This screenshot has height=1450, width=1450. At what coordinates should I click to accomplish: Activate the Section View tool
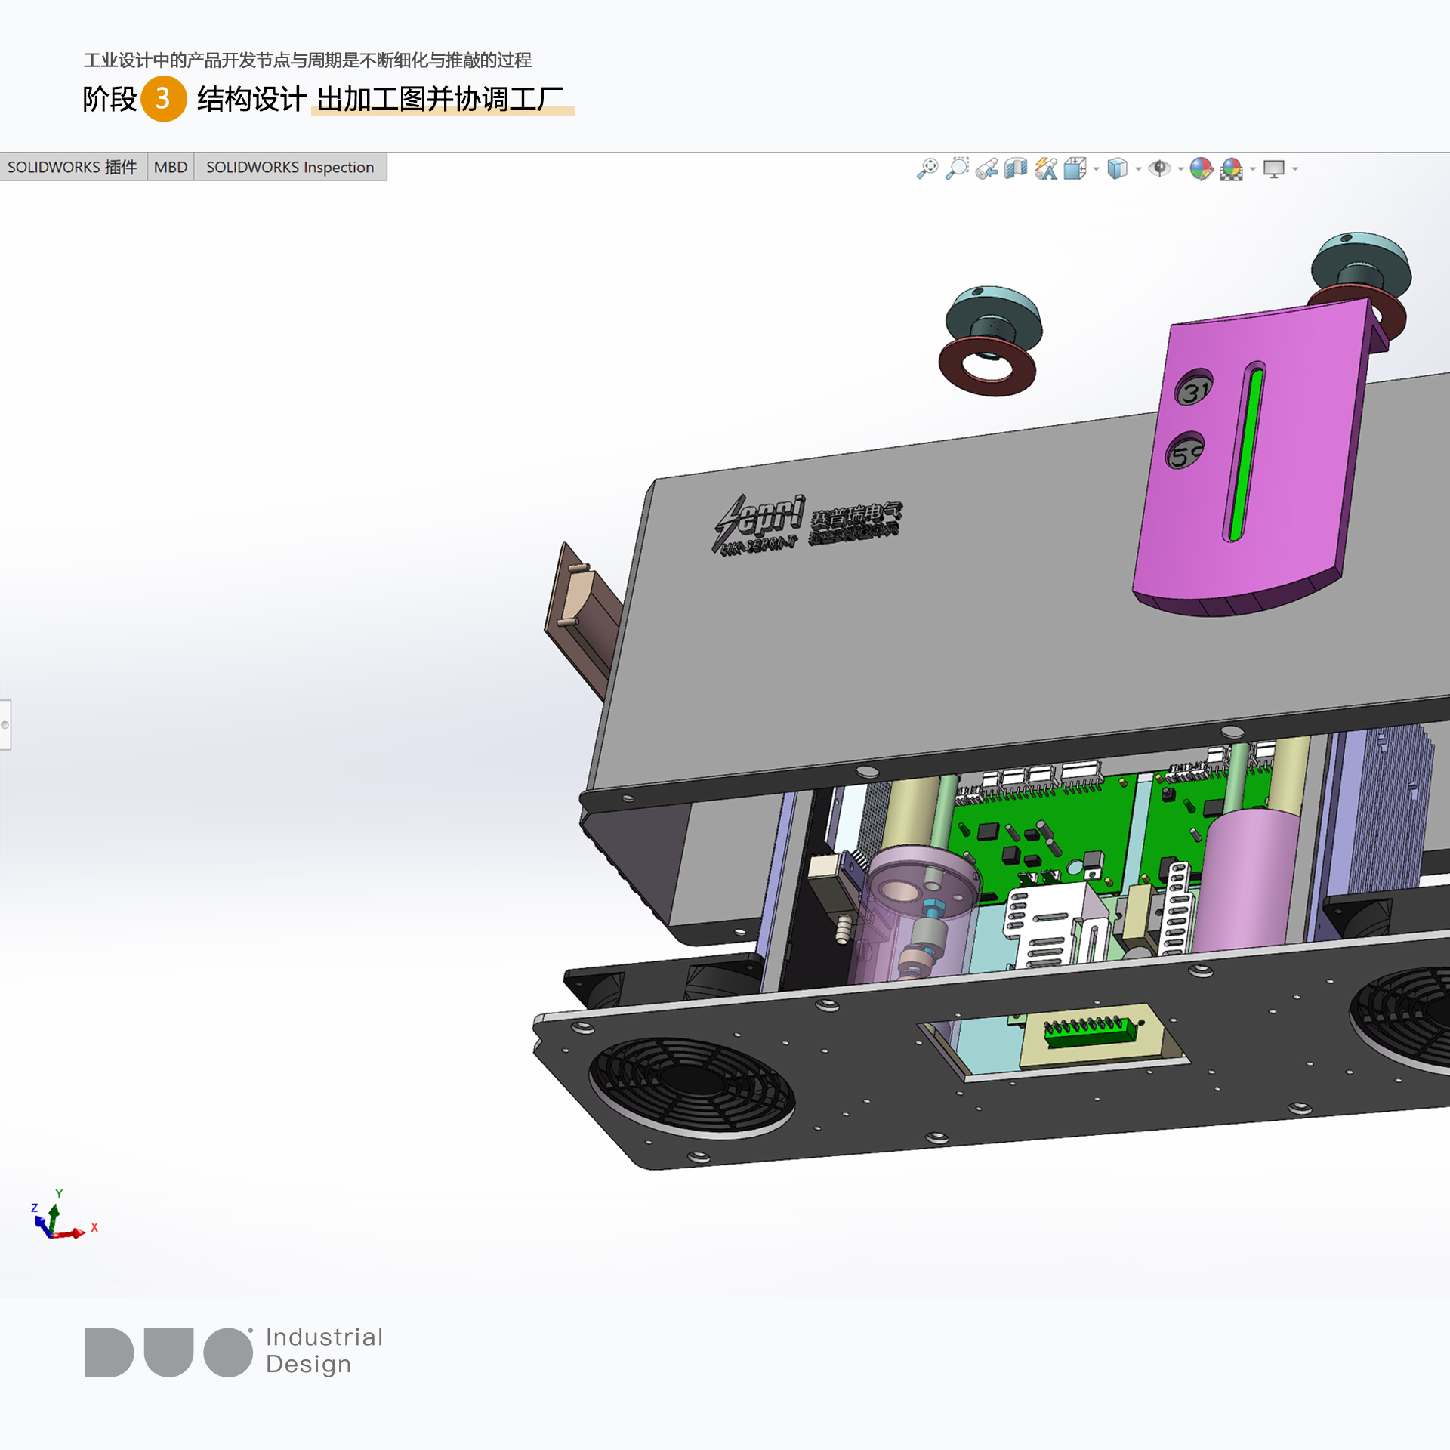(x=1016, y=168)
